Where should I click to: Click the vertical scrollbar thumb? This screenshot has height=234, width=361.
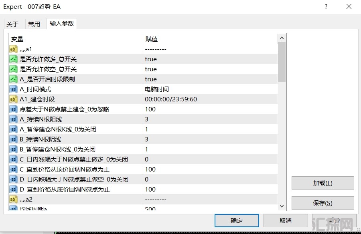[282, 62]
